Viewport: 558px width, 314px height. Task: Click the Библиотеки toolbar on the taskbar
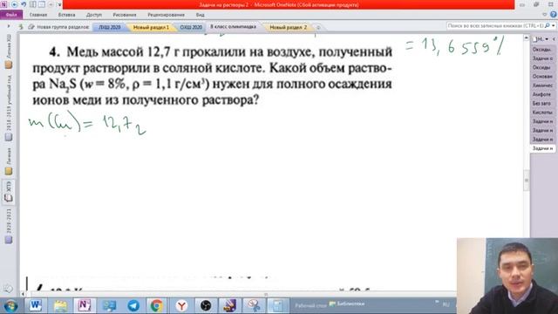pos(347,304)
